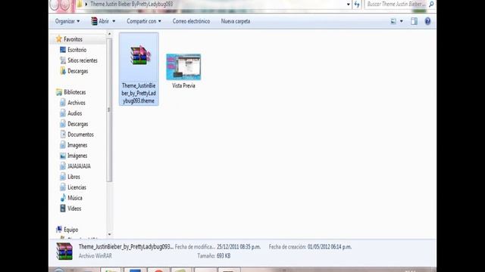Click the Escritorio desktop icon

[x=63, y=50]
